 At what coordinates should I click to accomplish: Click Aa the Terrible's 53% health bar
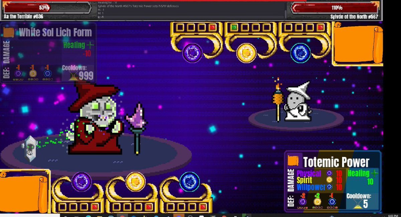(x=46, y=8)
